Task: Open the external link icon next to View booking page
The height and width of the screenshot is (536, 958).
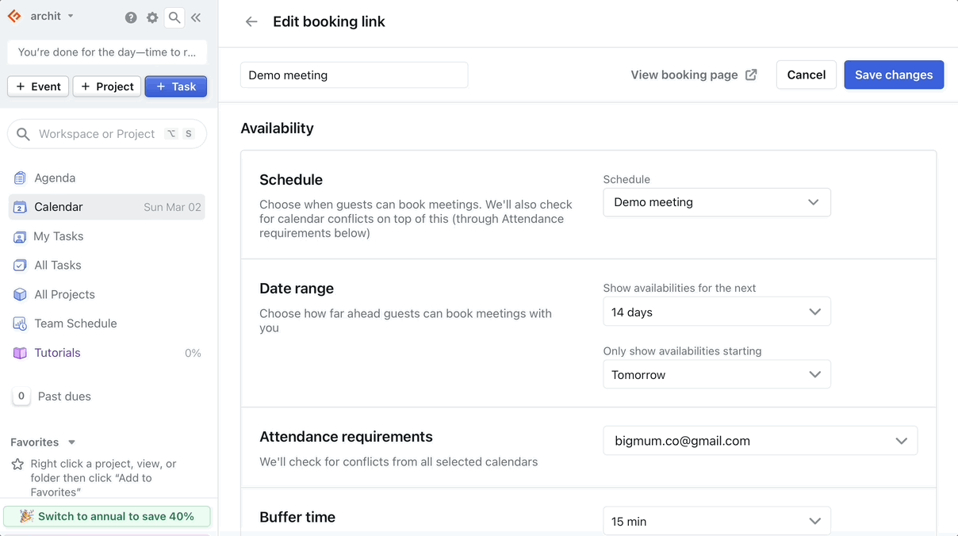Action: (x=750, y=75)
